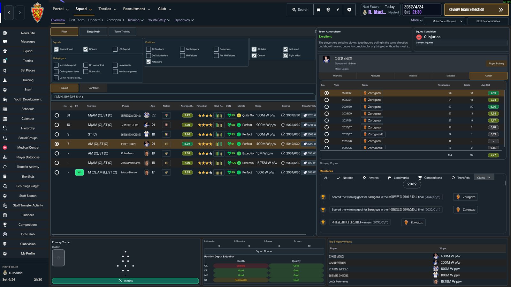The width and height of the screenshot is (511, 287).
Task: Click the primary tactic formation thumbnail
Action: (58, 258)
